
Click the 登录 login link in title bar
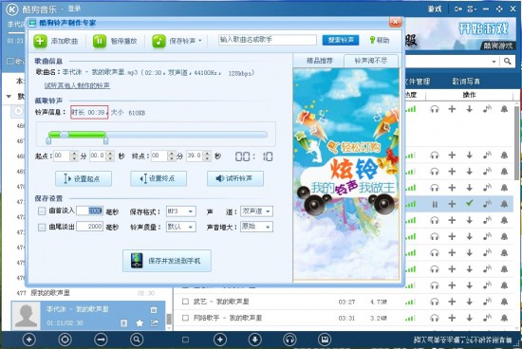click(x=74, y=9)
